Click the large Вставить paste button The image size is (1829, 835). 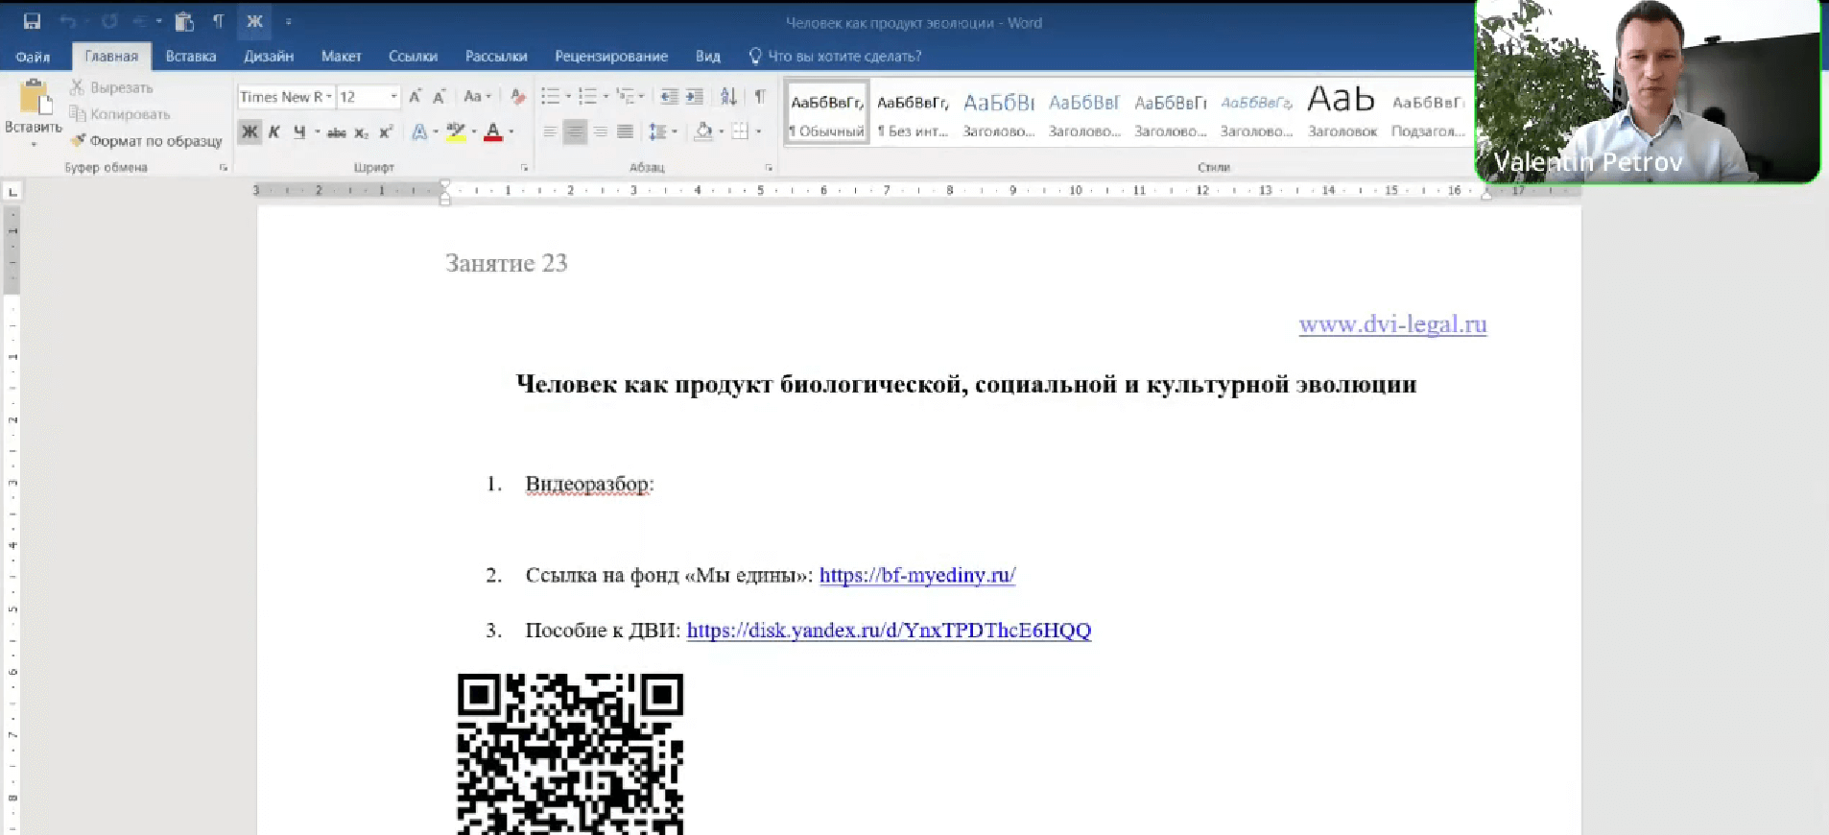34,113
